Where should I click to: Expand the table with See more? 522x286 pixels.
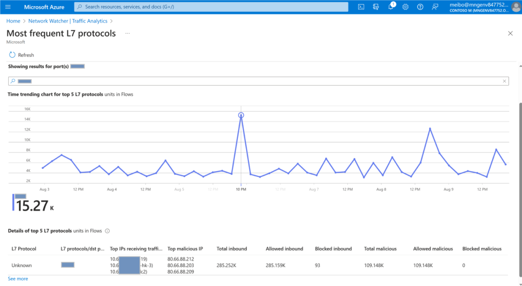[18, 279]
